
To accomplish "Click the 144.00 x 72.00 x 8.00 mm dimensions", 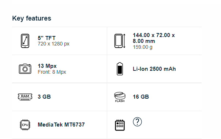I will coord(154,38).
